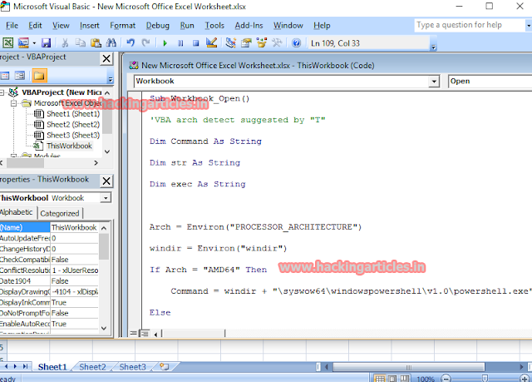Collapse the VBAProject tree node
Image resolution: width=532 pixels, height=382 pixels.
2,92
